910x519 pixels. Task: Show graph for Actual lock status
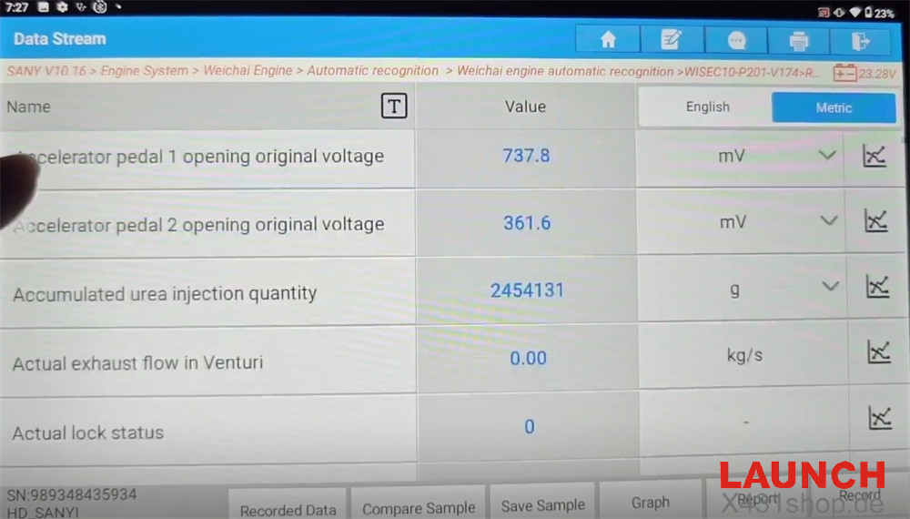(879, 418)
